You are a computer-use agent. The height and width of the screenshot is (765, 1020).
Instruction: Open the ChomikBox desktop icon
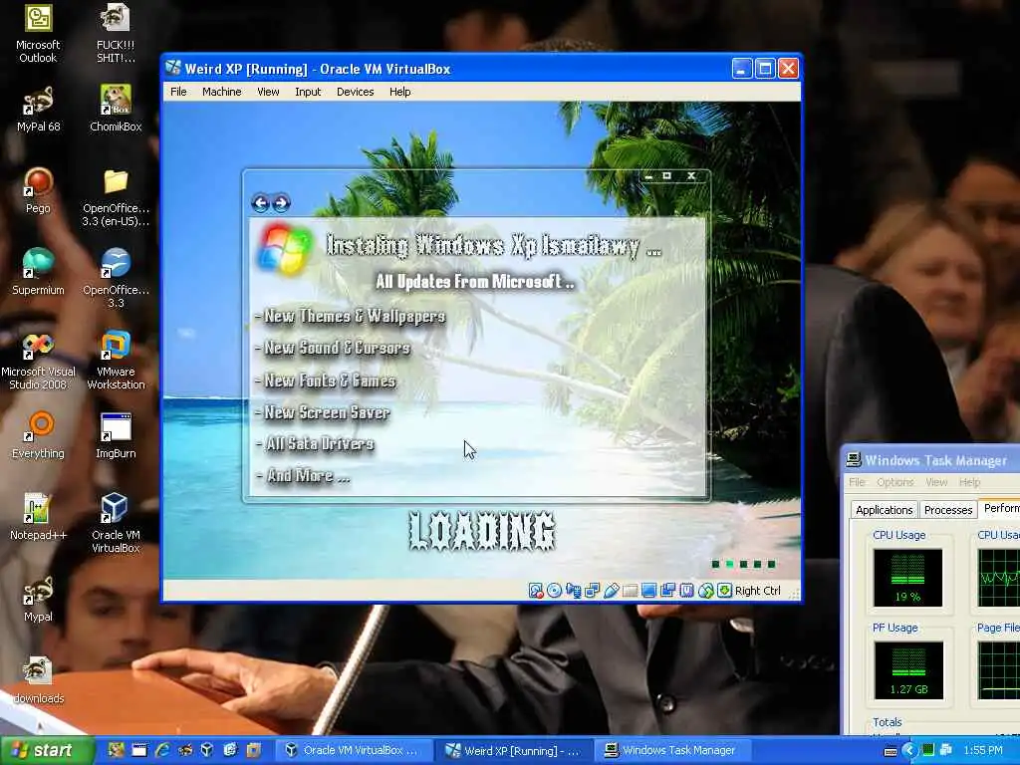click(x=116, y=110)
